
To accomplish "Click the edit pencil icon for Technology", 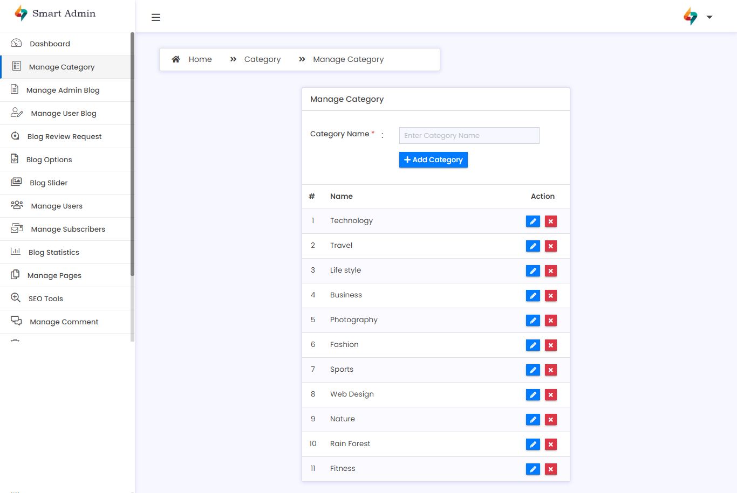I will click(x=533, y=221).
